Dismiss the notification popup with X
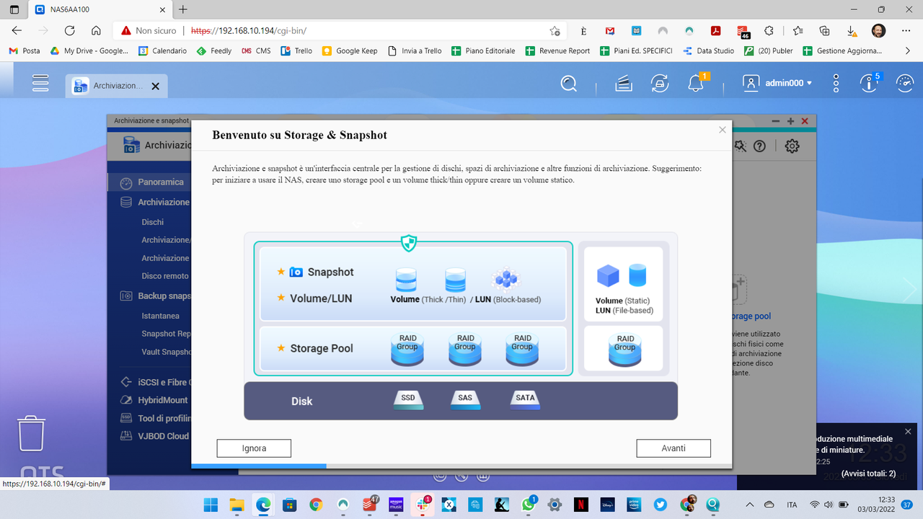923x519 pixels. (x=908, y=431)
